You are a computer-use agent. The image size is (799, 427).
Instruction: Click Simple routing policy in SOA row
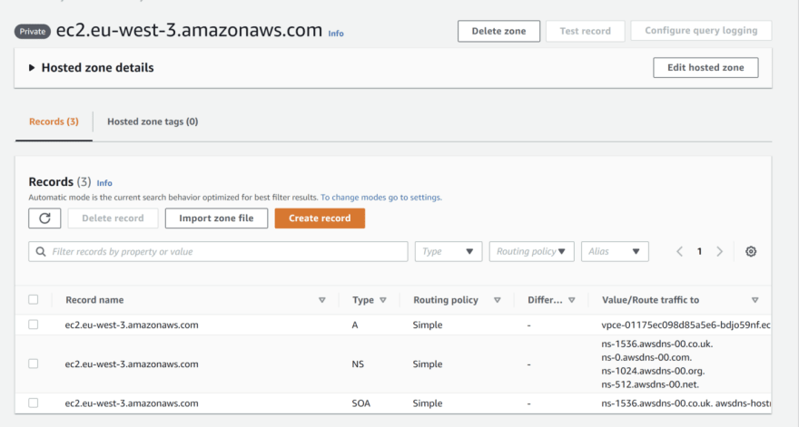[x=428, y=403]
